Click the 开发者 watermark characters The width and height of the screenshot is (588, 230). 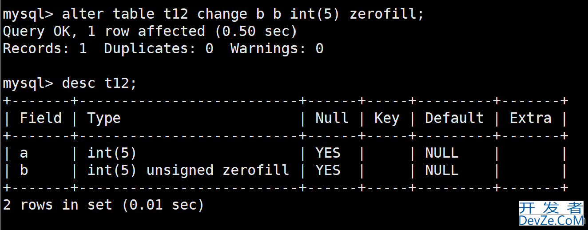click(551, 207)
